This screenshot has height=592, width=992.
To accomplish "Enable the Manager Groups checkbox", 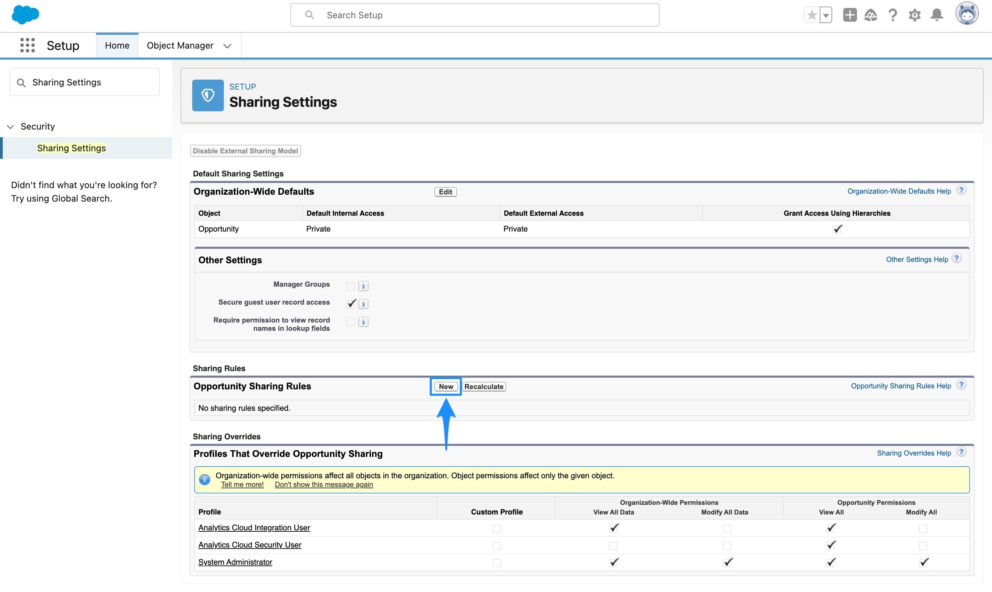I will pos(350,286).
